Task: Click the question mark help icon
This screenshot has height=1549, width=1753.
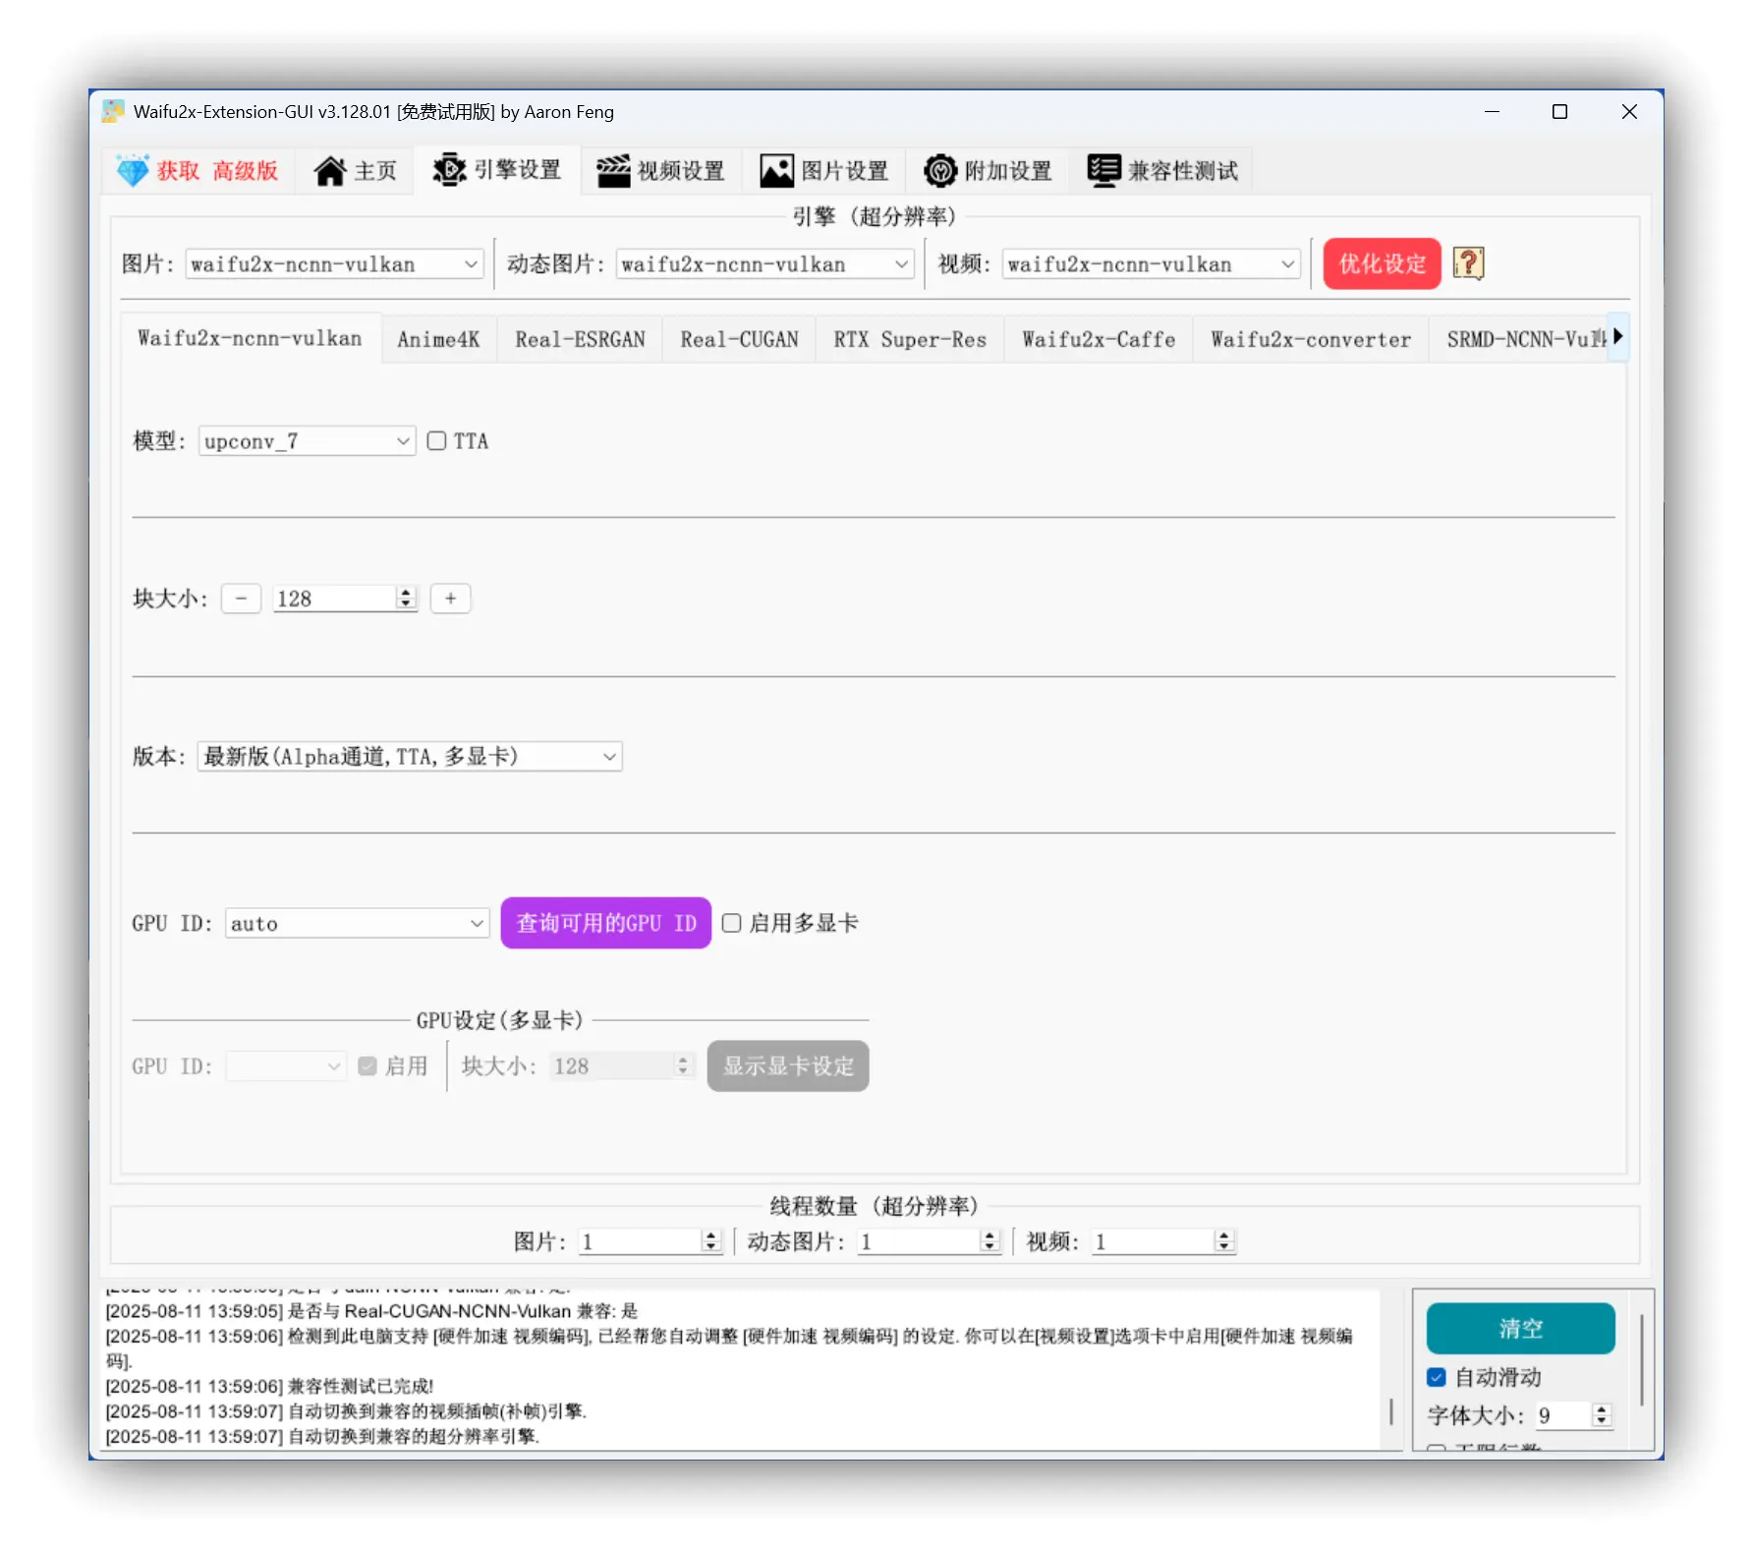Action: (x=1468, y=263)
